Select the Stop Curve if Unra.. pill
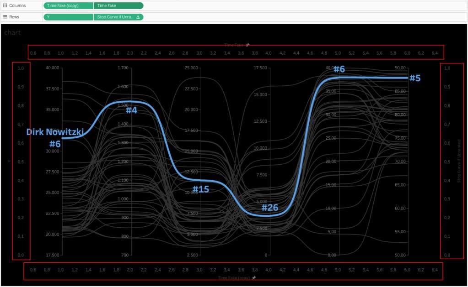This screenshot has width=468, height=287. point(118,17)
